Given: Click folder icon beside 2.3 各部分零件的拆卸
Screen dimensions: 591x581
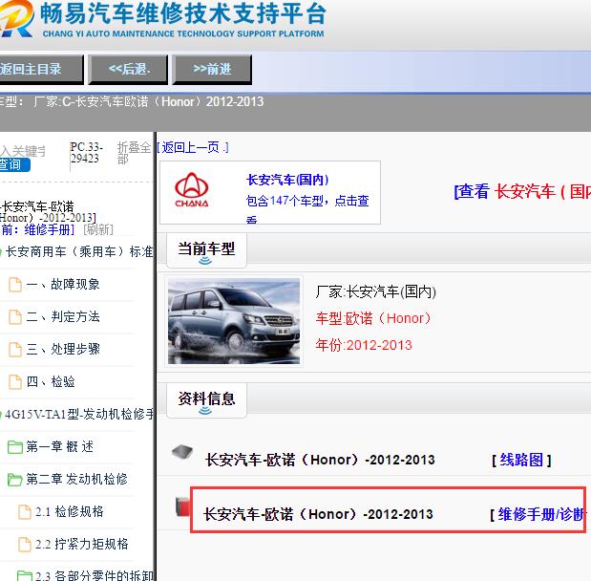Looking at the screenshot, I should [x=25, y=575].
